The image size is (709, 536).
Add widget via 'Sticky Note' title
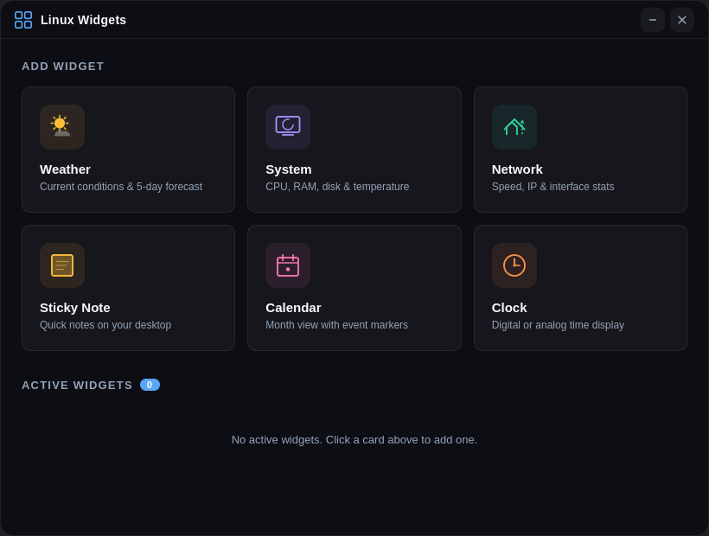point(75,308)
